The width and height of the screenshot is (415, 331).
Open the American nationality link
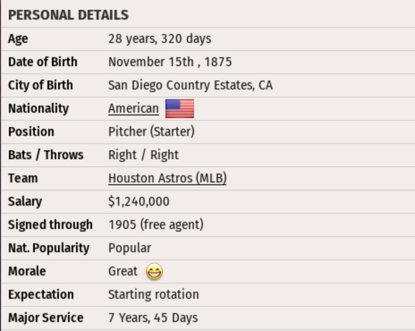point(133,109)
